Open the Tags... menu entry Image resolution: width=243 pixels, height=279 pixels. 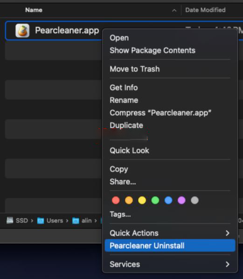point(120,214)
